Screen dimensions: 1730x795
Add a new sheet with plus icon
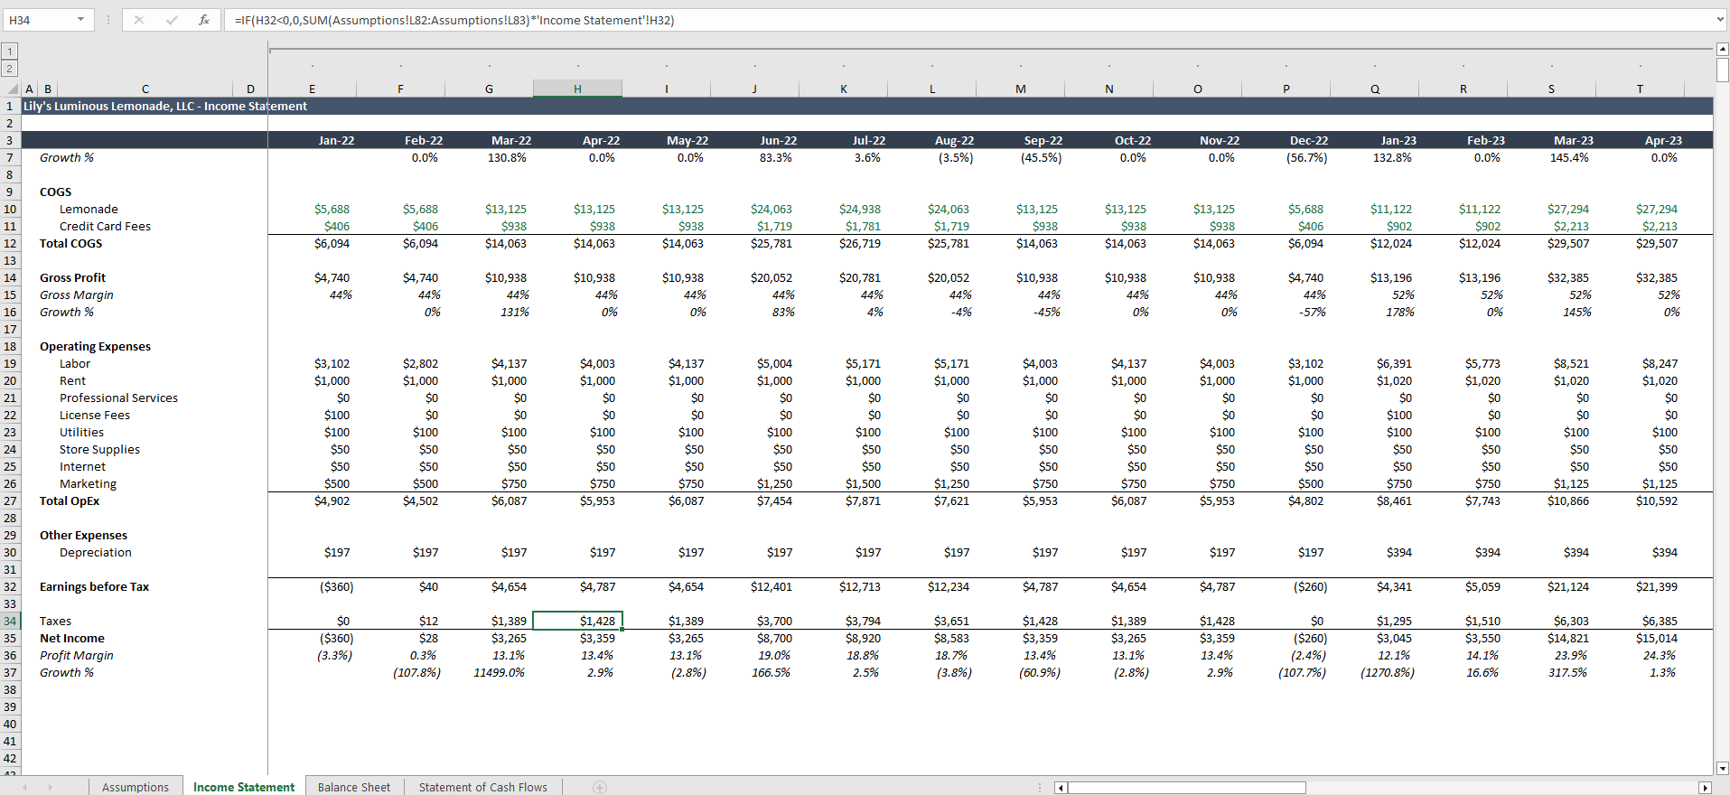[600, 787]
